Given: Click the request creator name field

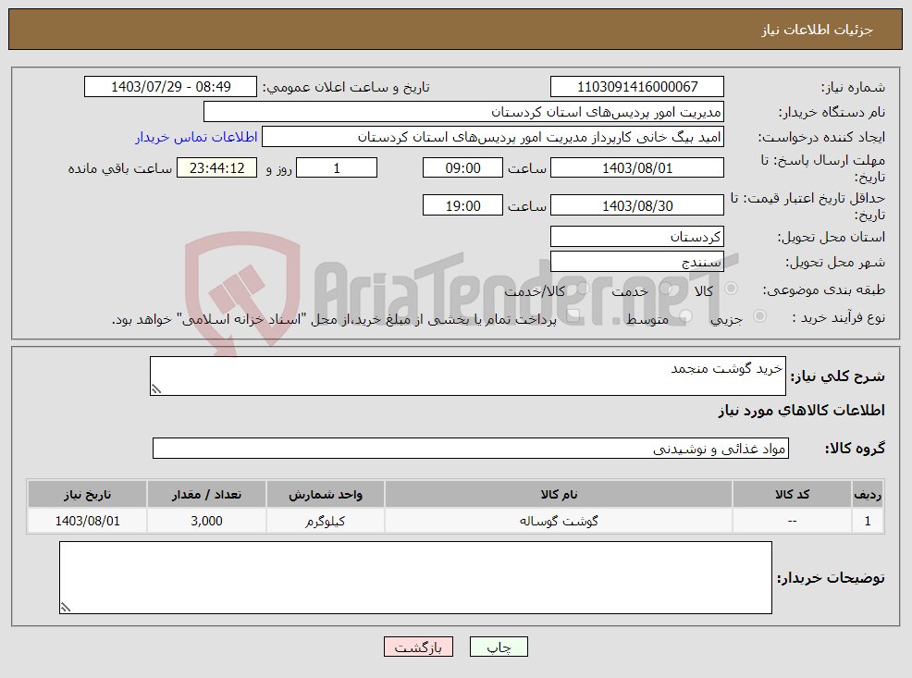Looking at the screenshot, I should pos(493,137).
